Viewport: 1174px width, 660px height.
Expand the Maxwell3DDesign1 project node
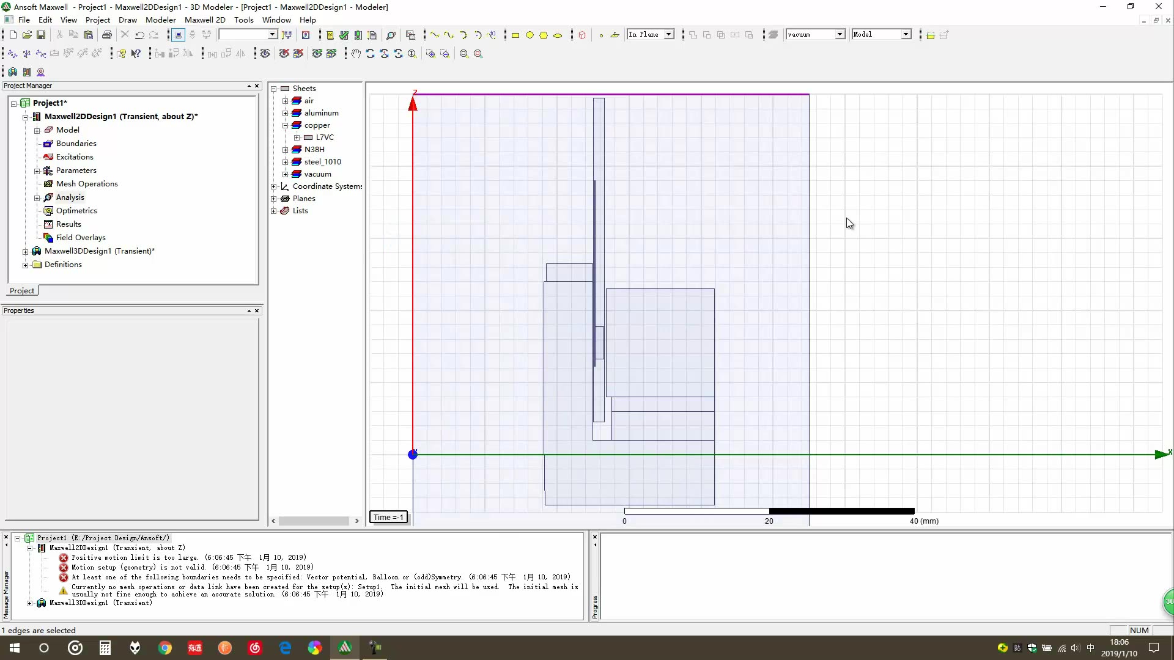(x=25, y=251)
